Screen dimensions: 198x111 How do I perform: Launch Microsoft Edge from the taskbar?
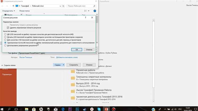coord(63,109)
